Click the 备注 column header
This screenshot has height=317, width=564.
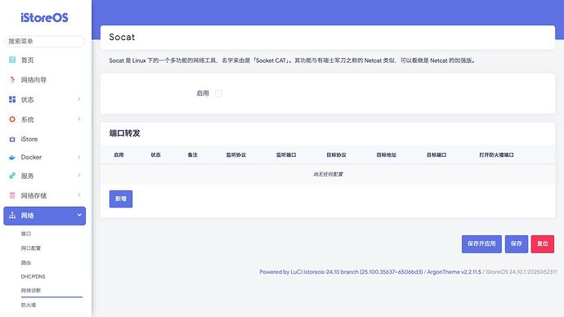pos(192,155)
